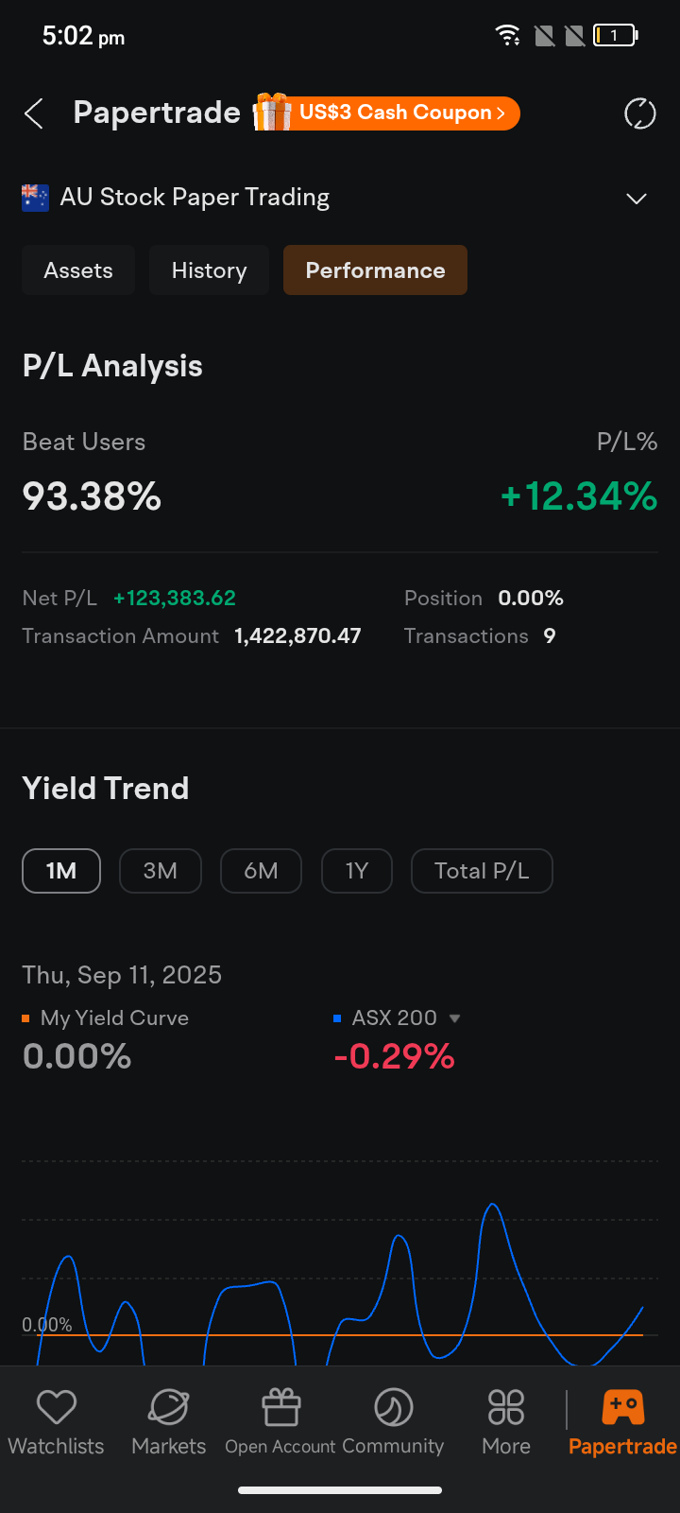Tap the refresh icon beside Papertrade

tap(639, 114)
